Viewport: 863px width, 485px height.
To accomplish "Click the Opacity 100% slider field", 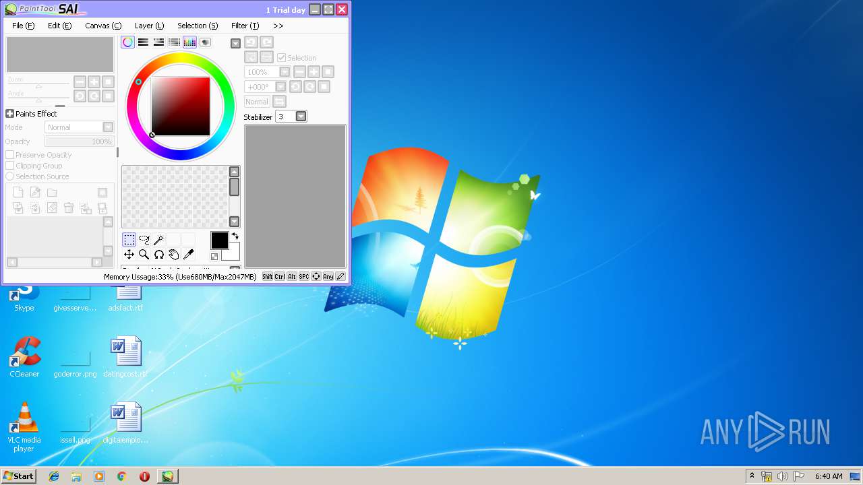I will (x=79, y=141).
